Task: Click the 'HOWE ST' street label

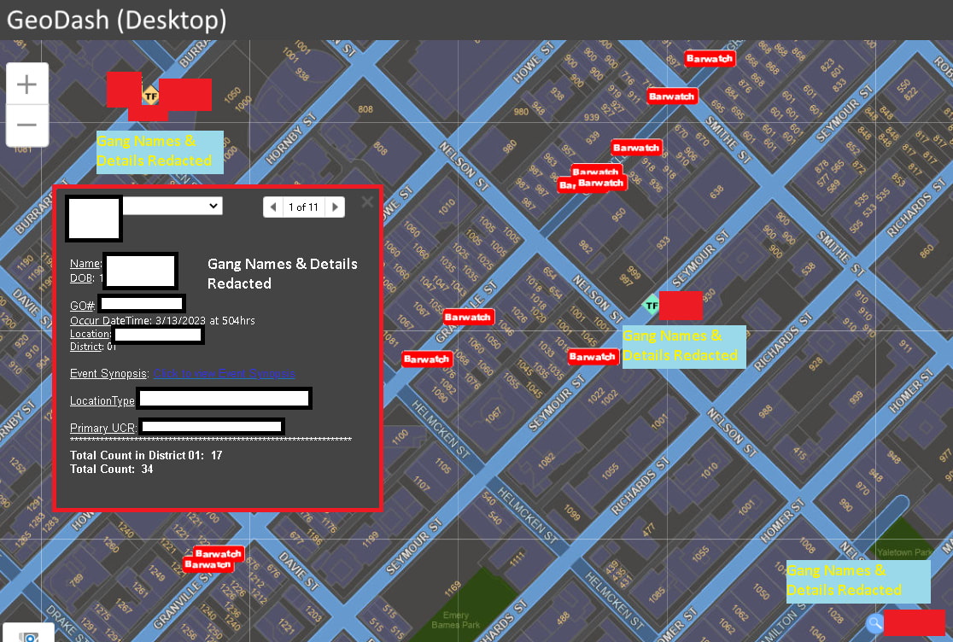Action: 534,62
